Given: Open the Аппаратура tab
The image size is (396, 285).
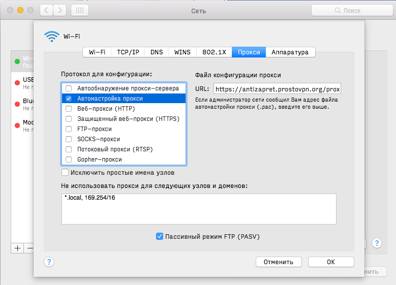Looking at the screenshot, I should (290, 52).
